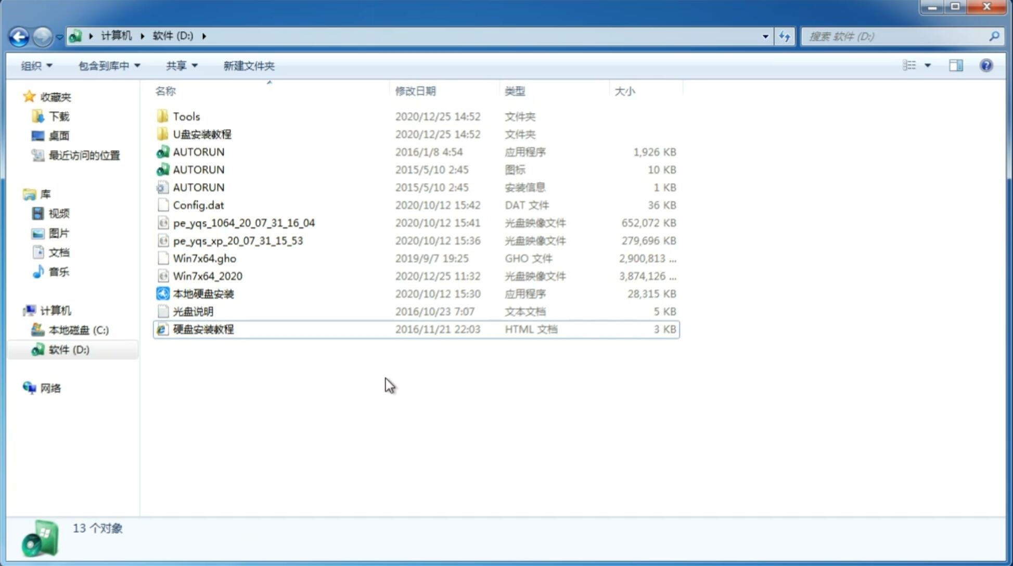Click 新建文件夹 button
The height and width of the screenshot is (566, 1013).
248,66
